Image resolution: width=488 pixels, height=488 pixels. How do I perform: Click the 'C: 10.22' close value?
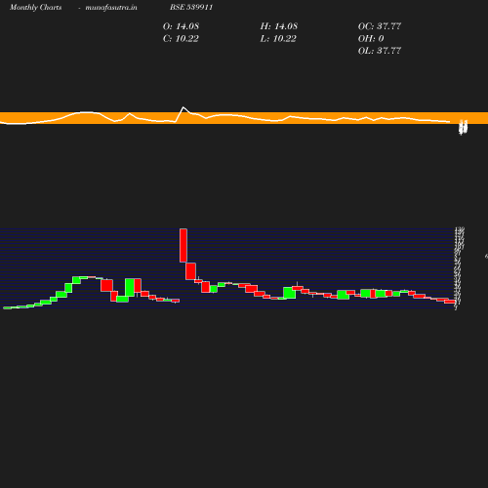(181, 39)
